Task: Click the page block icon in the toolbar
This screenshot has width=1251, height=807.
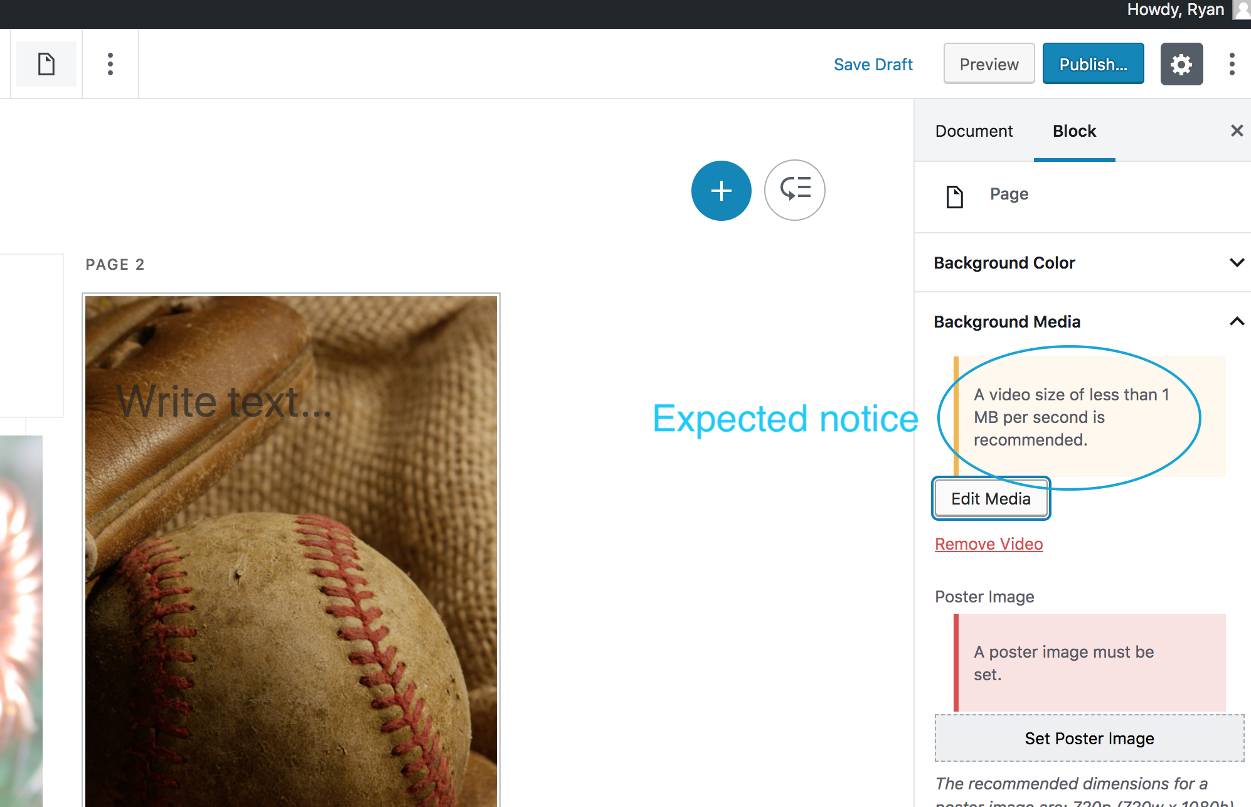Action: pos(46,64)
